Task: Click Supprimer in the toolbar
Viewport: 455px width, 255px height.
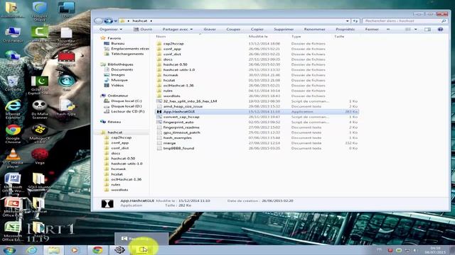Action: [x=284, y=29]
